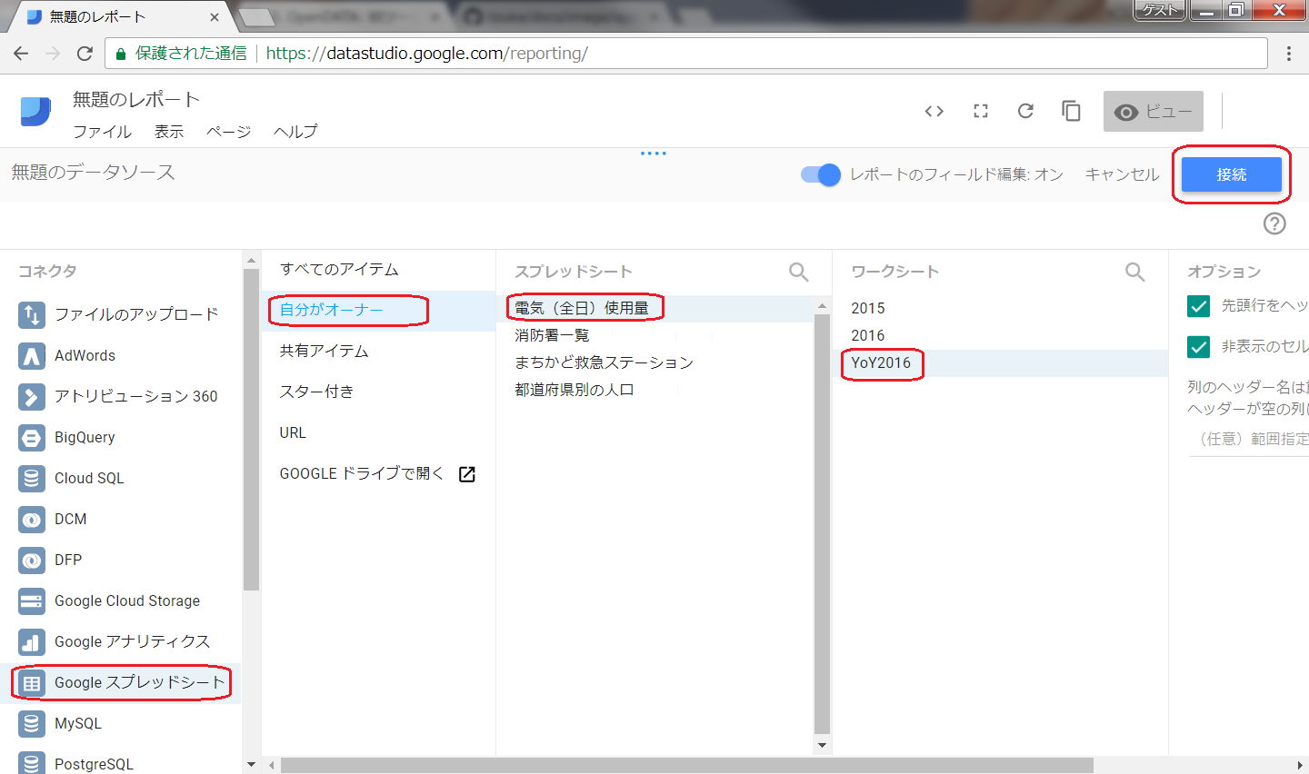Viewport: 1309px width, 774px height.
Task: Select the Google アナリティクス connector icon
Action: (x=32, y=641)
